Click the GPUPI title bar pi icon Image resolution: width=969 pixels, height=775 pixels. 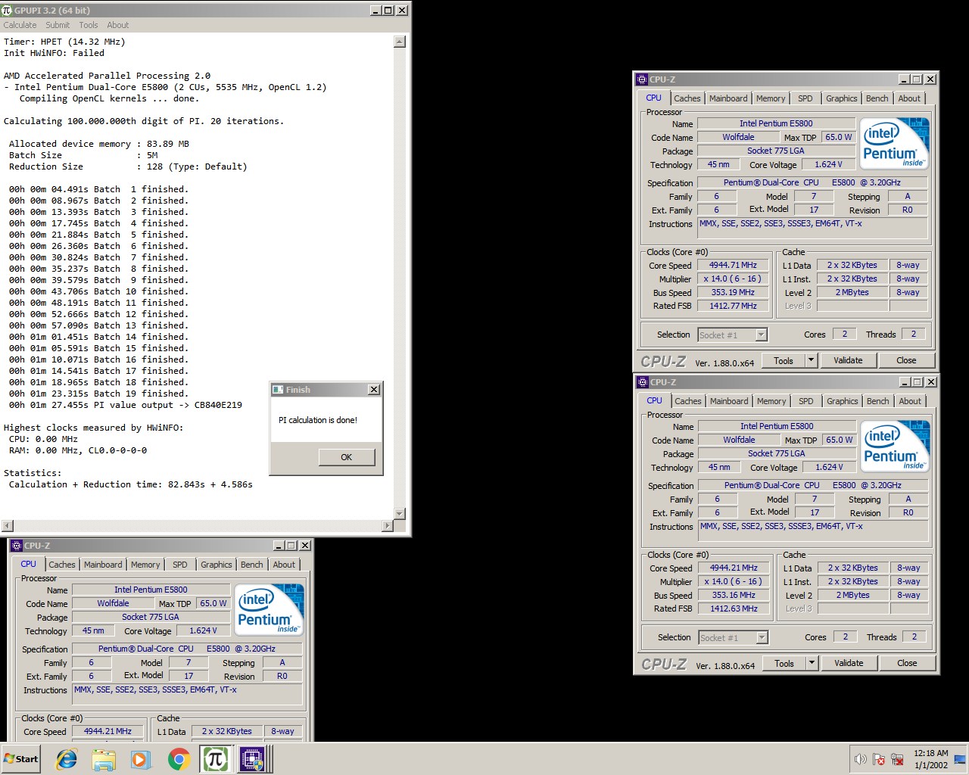coord(8,10)
